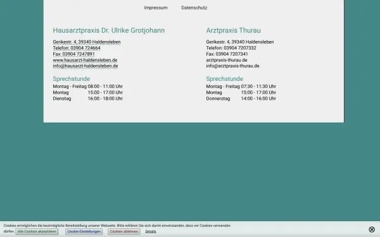Viewport: 380px width, 237px height.
Task: Click Montag - Freitag 07:30 - 11:30 Uhr
Action: click(241, 87)
